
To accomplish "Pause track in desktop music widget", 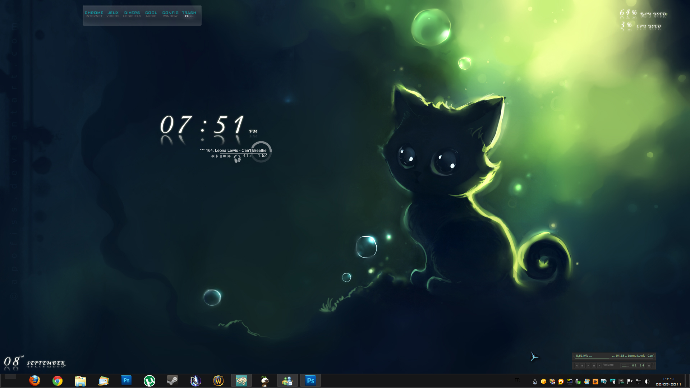I will pos(221,156).
